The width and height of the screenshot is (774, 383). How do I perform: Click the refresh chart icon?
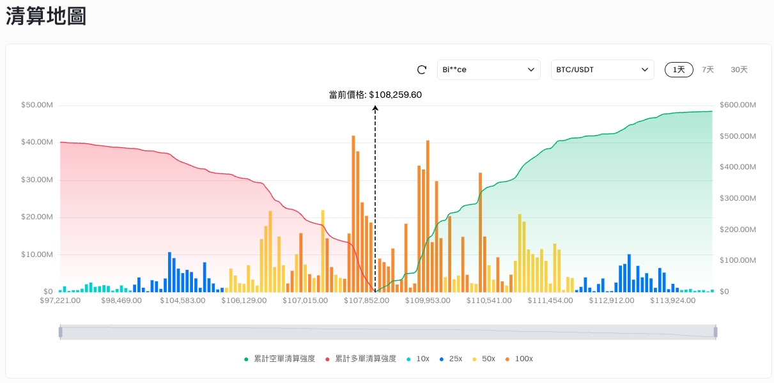coord(421,70)
